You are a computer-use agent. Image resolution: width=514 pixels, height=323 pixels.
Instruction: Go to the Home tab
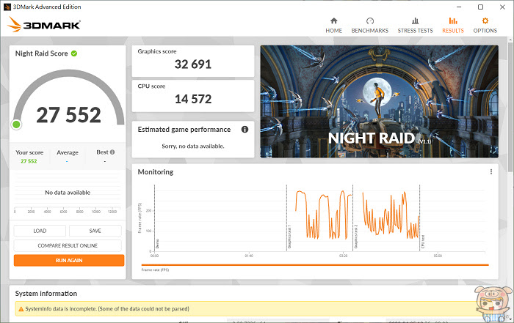pyautogui.click(x=333, y=26)
